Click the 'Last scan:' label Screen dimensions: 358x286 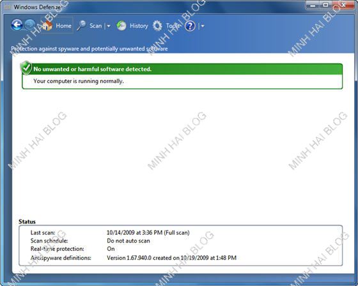point(43,232)
